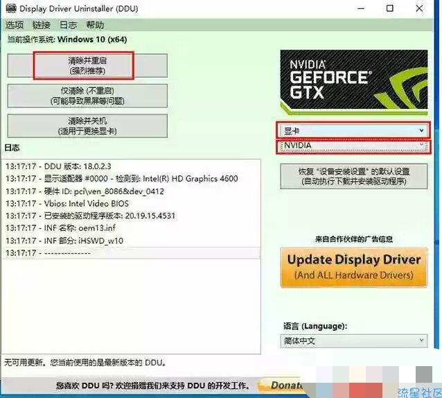
Task: Select log line Vbios: Intel Video BIOS
Action: pos(131,203)
